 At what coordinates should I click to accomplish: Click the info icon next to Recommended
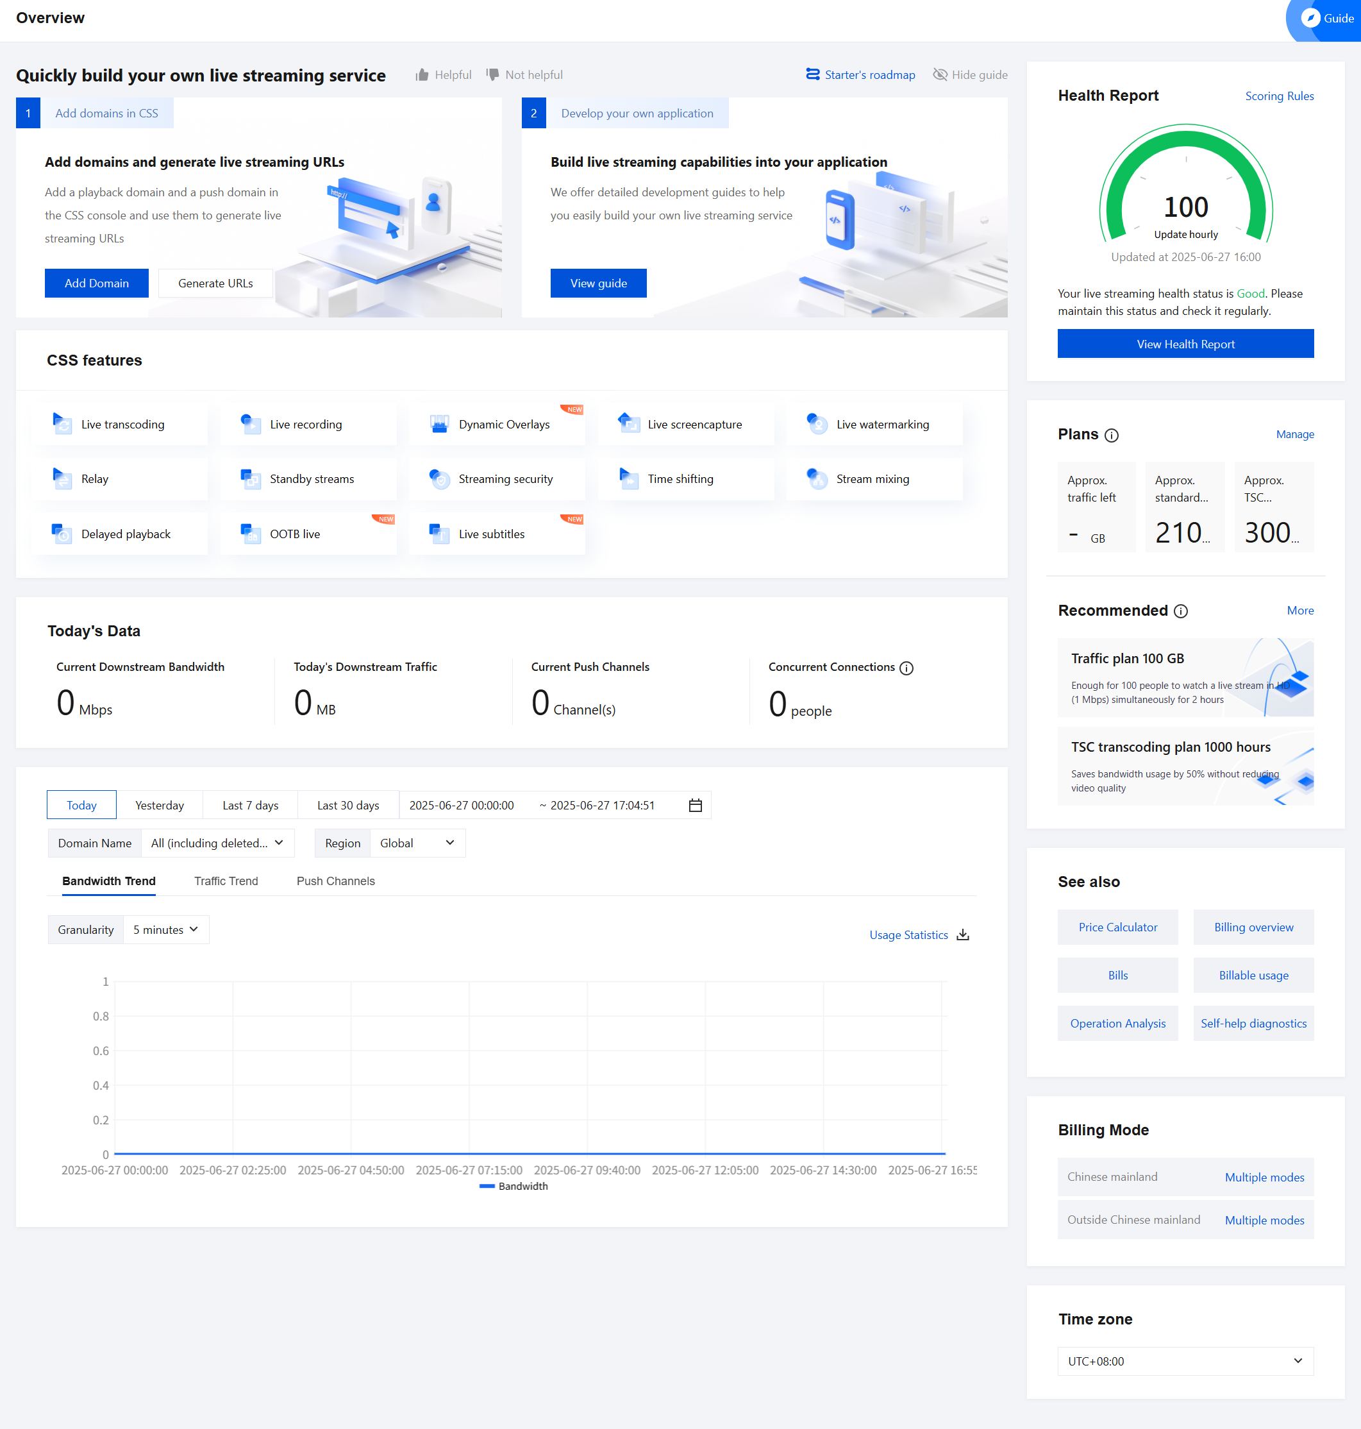coord(1180,611)
